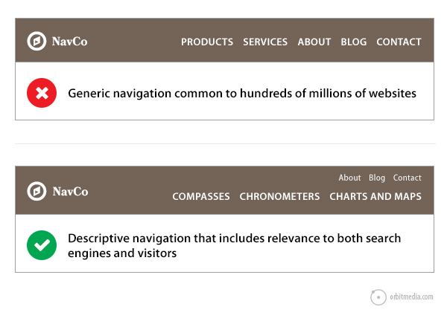Click the small About link above CHARTS AND MAPS

coord(349,178)
